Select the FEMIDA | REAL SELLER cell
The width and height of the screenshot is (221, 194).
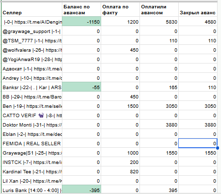[32, 143]
